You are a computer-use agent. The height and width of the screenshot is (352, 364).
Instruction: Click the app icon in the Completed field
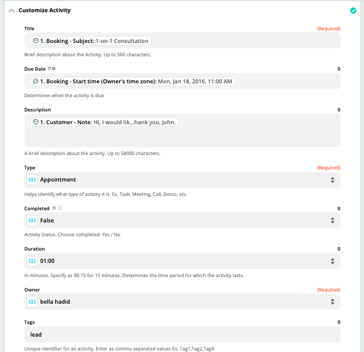tap(32, 220)
